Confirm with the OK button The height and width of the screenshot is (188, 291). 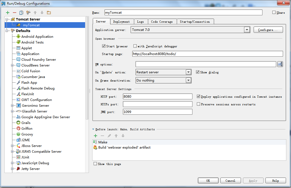pos(208,181)
